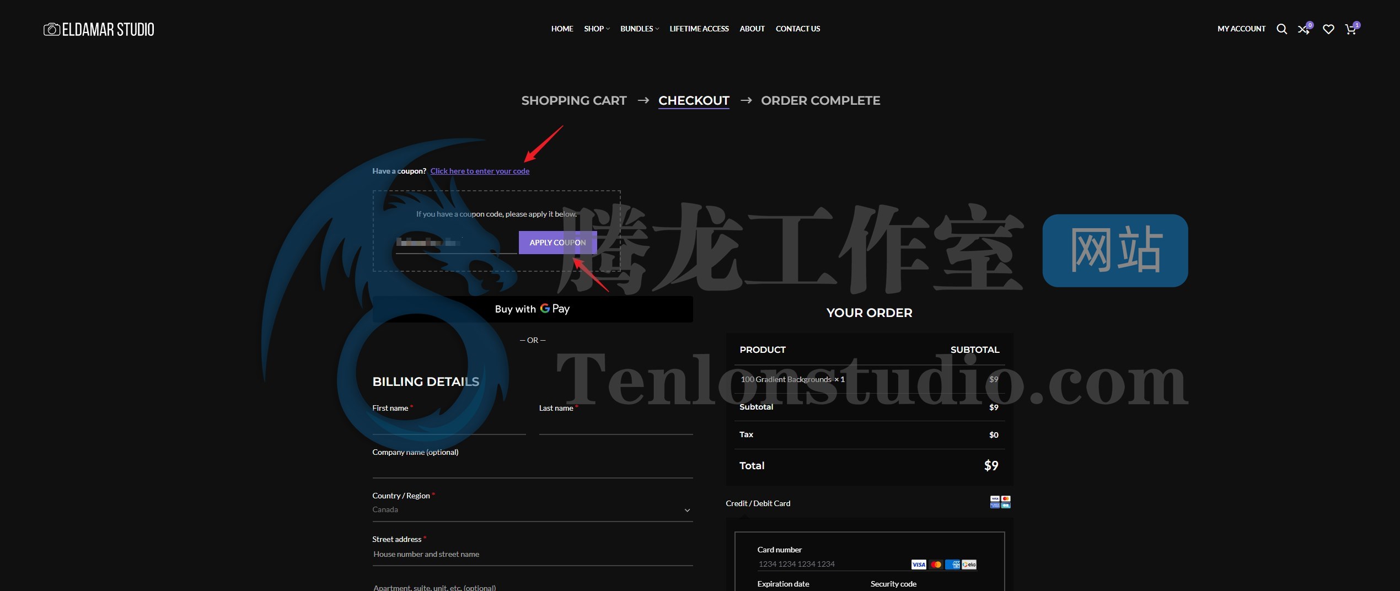Open My Account link

pyautogui.click(x=1241, y=29)
